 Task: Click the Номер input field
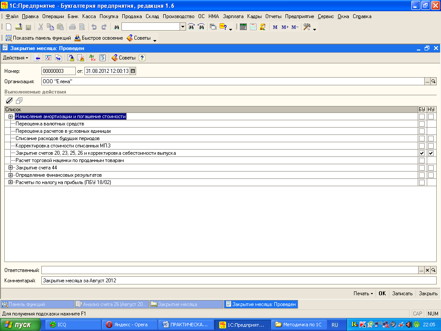(59, 71)
